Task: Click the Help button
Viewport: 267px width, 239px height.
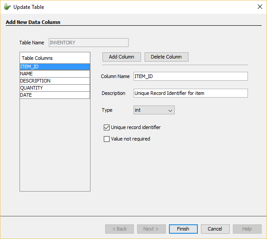Action: pos(247,229)
